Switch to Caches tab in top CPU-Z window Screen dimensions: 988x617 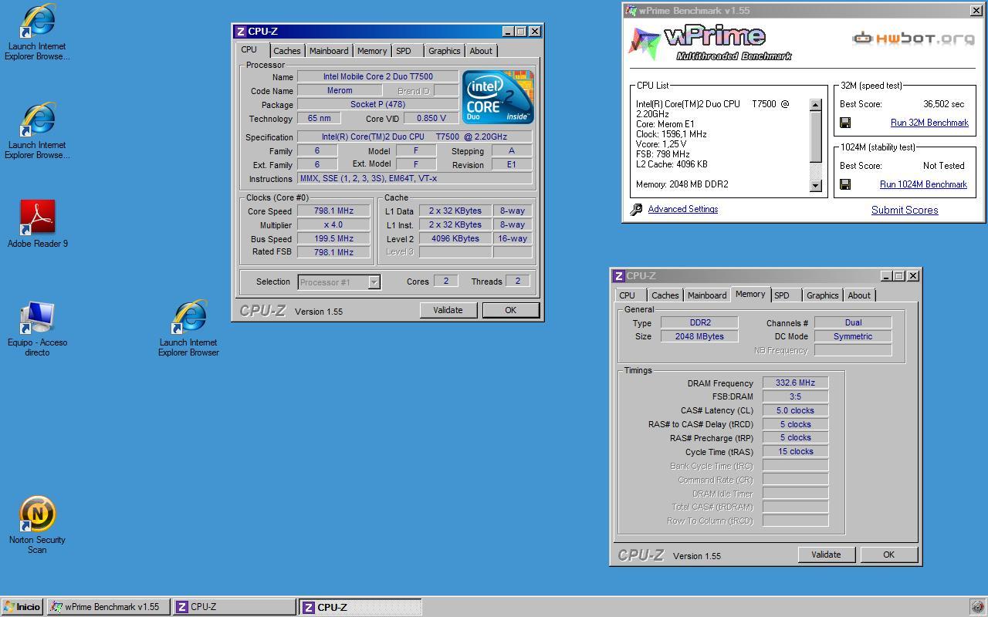pos(286,51)
